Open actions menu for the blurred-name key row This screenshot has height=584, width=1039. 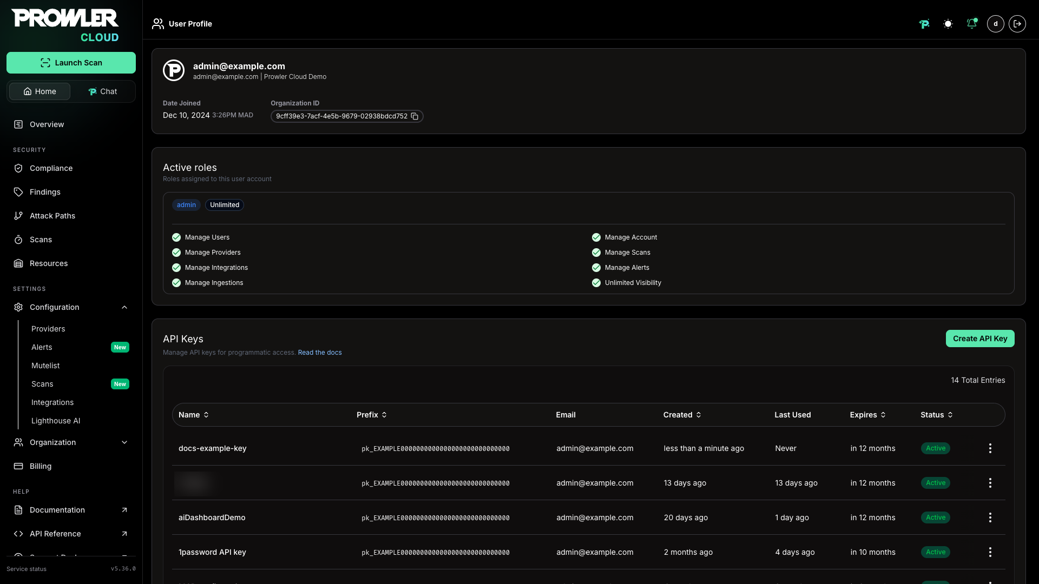pyautogui.click(x=990, y=483)
